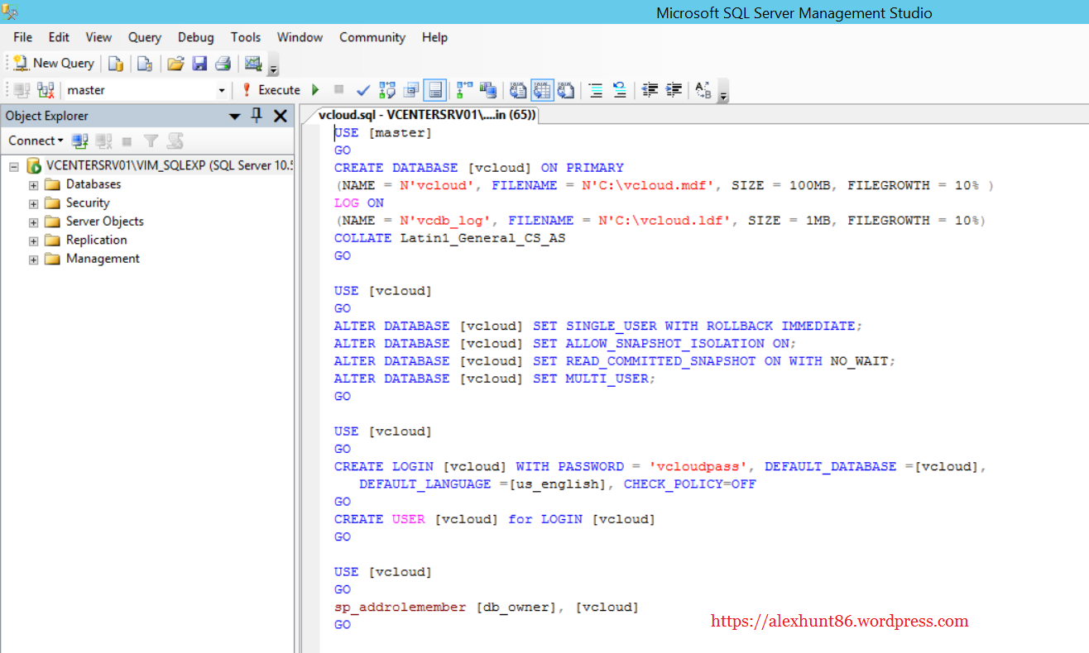Image resolution: width=1089 pixels, height=653 pixels.
Task: Toggle the Results to Grid option
Action: pyautogui.click(x=542, y=90)
